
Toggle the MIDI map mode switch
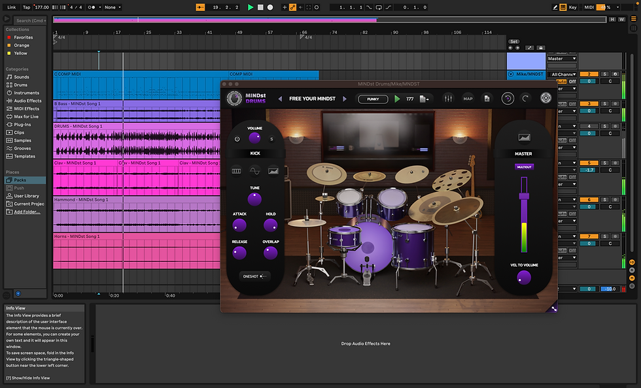[589, 7]
